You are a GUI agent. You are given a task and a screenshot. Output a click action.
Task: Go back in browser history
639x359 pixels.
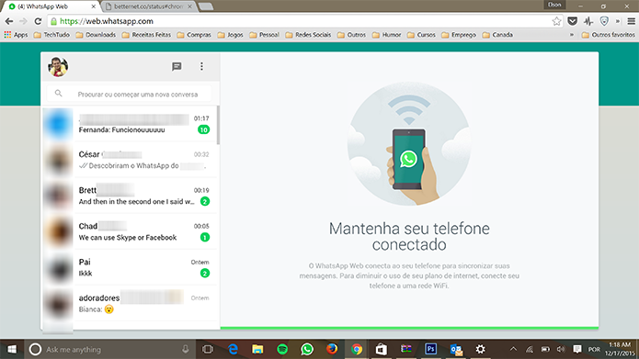coord(9,21)
